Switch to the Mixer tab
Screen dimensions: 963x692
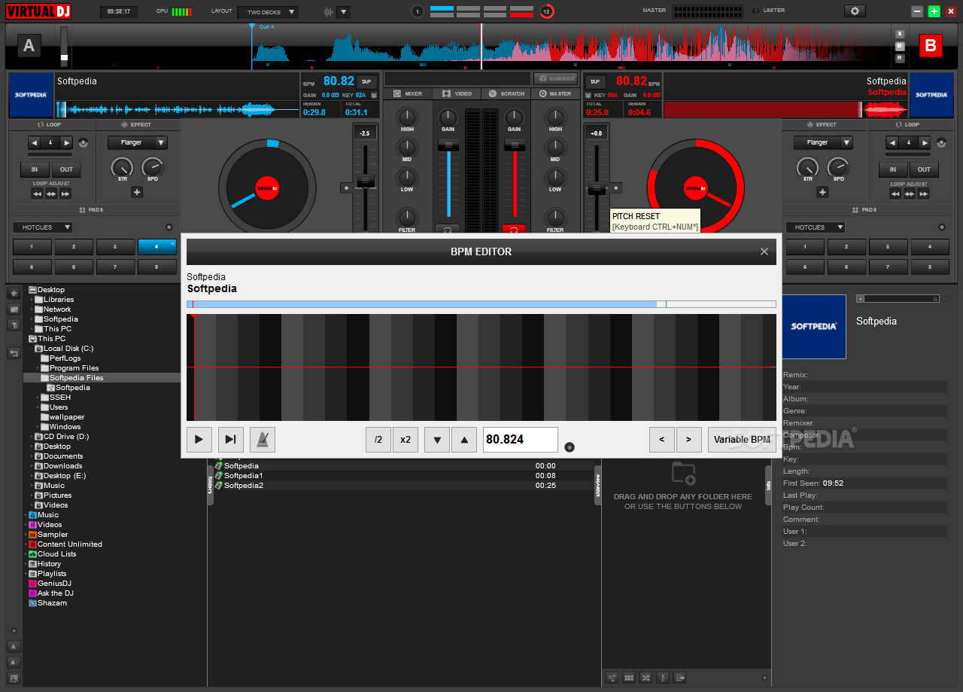point(408,94)
